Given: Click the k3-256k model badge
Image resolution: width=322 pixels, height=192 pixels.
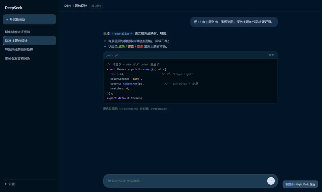Looking at the screenshot, I should point(96,6).
